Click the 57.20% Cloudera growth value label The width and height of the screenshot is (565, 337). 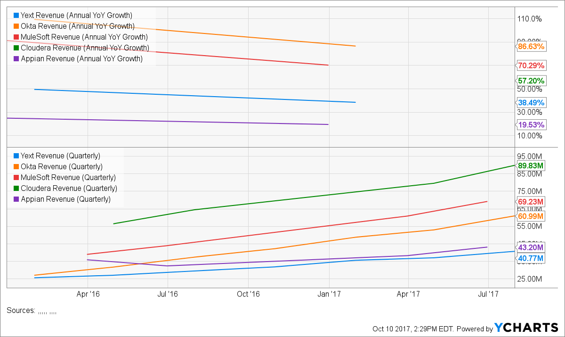pyautogui.click(x=531, y=81)
